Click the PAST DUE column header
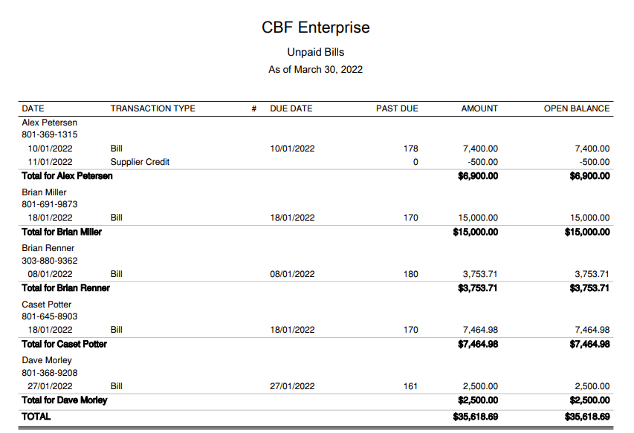Image resolution: width=634 pixels, height=433 pixels. (x=397, y=108)
